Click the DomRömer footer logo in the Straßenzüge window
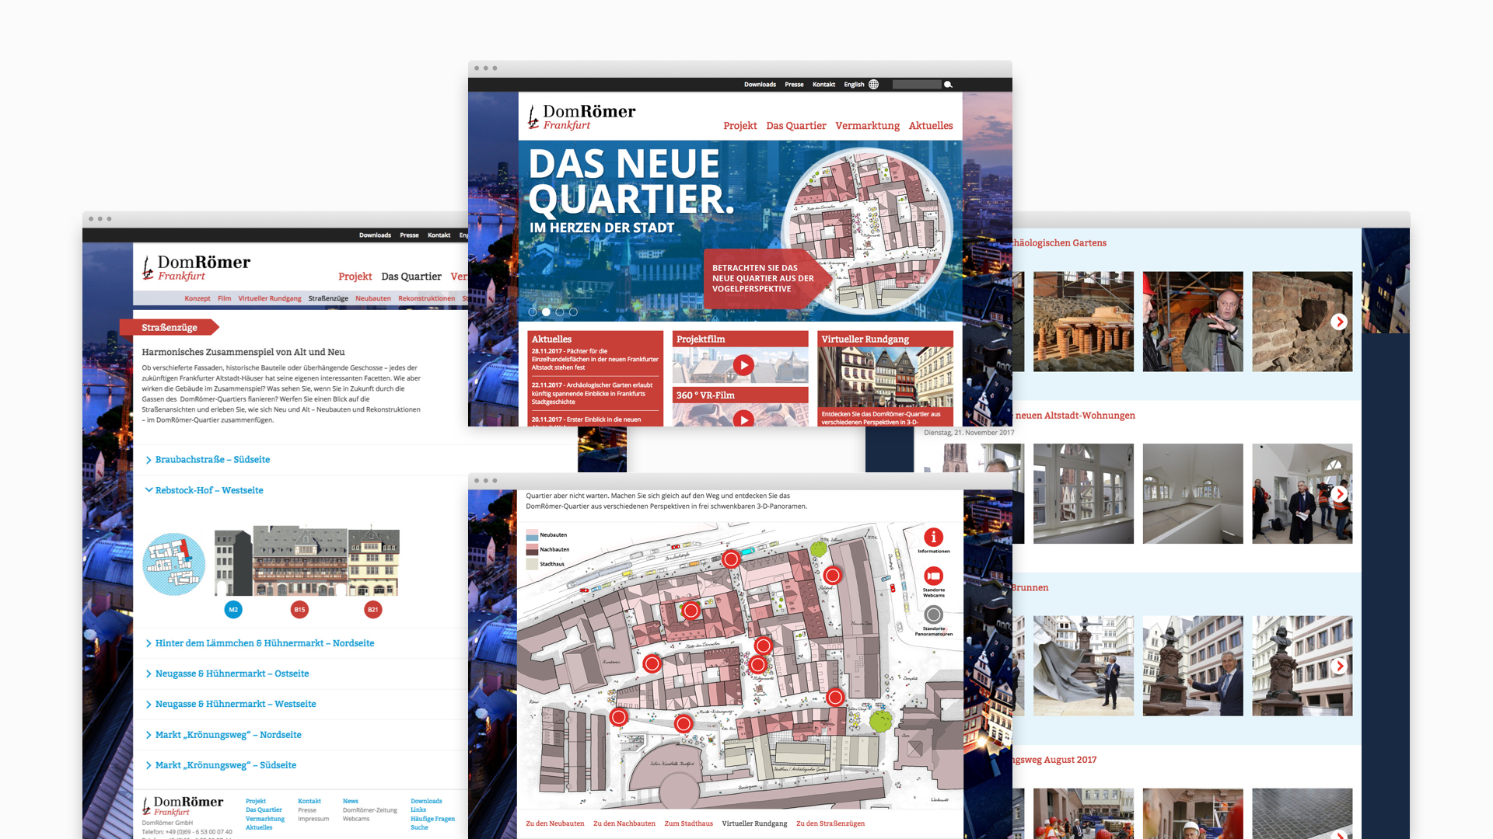The image size is (1493, 839). (183, 806)
